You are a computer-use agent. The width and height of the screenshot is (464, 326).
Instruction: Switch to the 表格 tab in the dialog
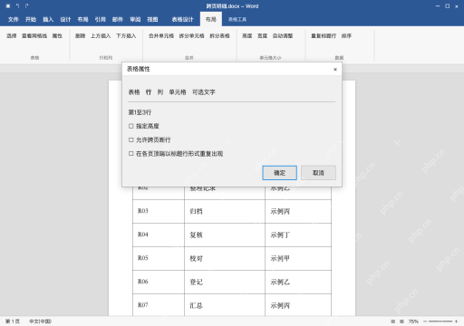(134, 92)
